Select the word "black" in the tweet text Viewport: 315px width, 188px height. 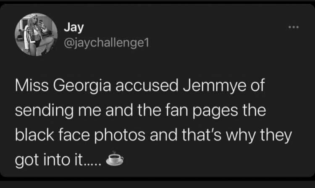tap(34, 135)
